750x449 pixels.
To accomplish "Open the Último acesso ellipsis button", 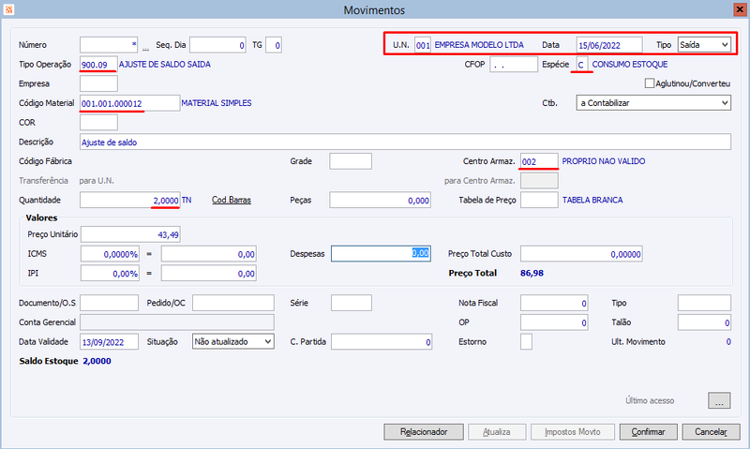I will [x=719, y=400].
